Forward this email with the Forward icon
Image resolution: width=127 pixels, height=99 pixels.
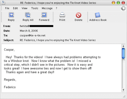pos(44,15)
